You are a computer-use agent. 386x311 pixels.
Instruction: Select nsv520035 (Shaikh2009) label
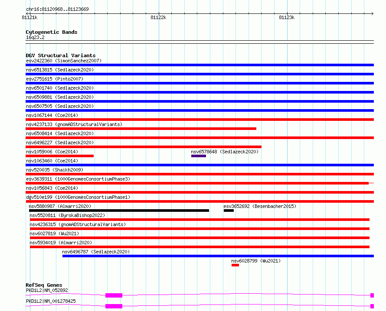tap(55, 170)
